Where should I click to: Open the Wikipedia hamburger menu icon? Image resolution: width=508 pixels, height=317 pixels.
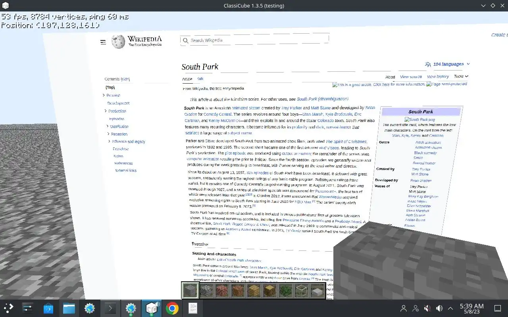[103, 42]
